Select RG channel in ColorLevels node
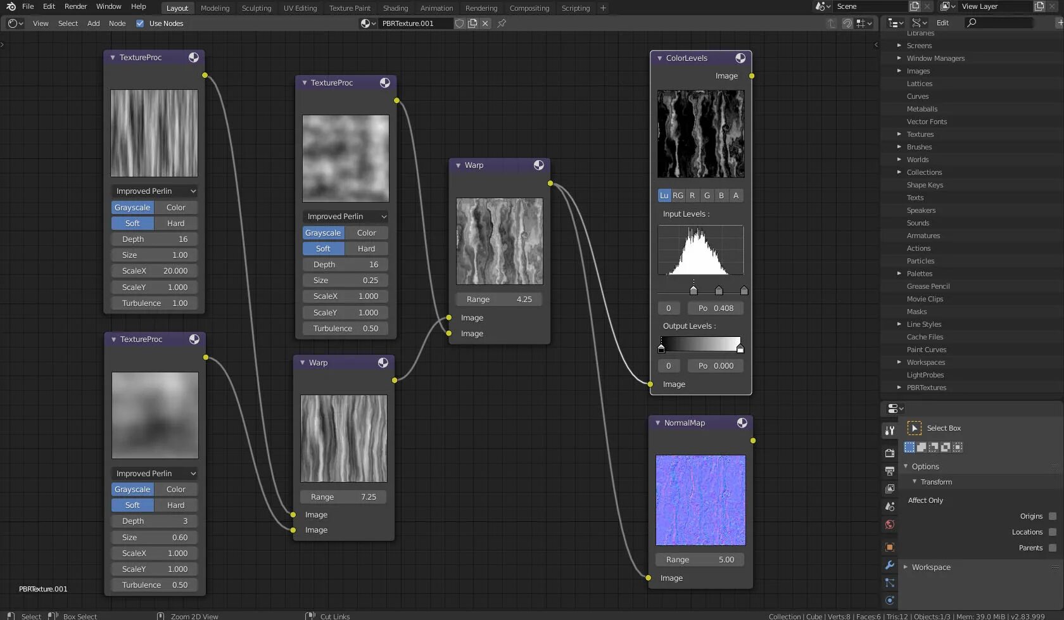This screenshot has height=620, width=1064. pyautogui.click(x=678, y=196)
